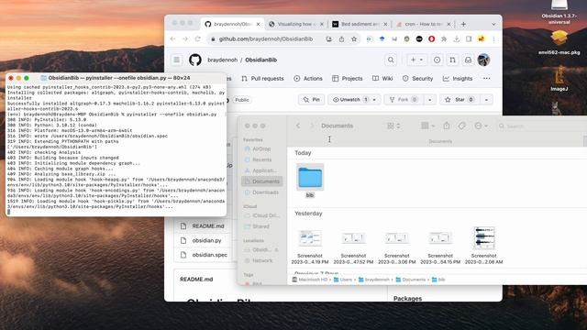Bookmark page with star icon in Chrome
The width and height of the screenshot is (587, 330).
coord(354,38)
